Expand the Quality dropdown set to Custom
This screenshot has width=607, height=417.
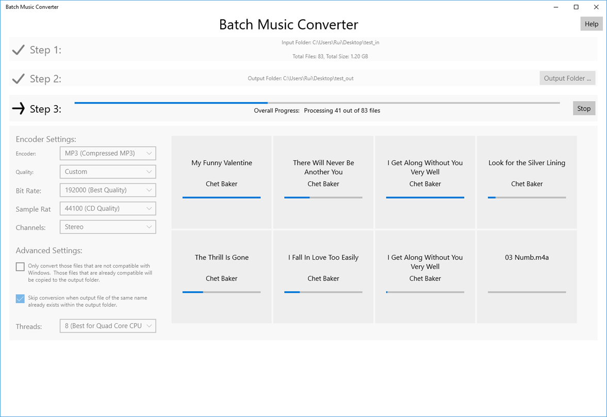point(108,171)
